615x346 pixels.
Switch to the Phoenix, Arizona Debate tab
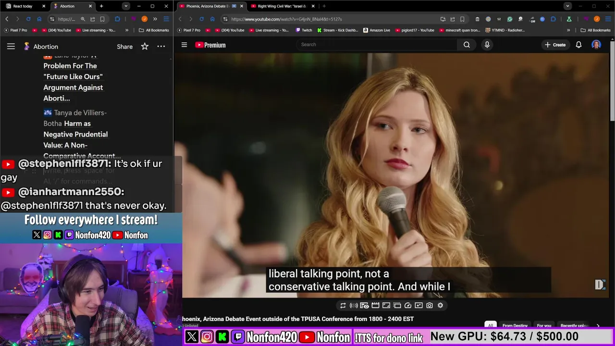click(211, 6)
